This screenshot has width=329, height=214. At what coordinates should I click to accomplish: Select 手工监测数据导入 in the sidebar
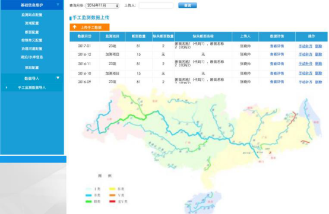click(x=32, y=88)
